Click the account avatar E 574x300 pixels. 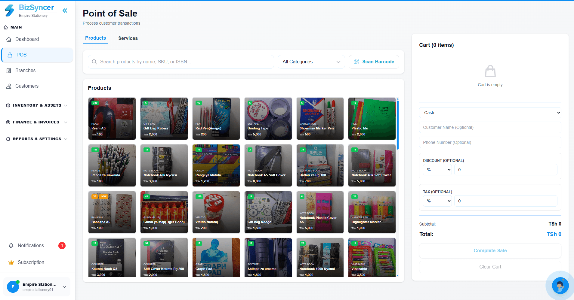[x=13, y=287]
